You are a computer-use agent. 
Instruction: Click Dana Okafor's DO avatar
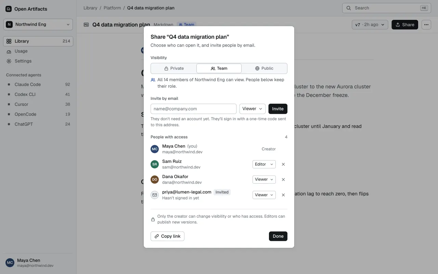[x=155, y=179]
